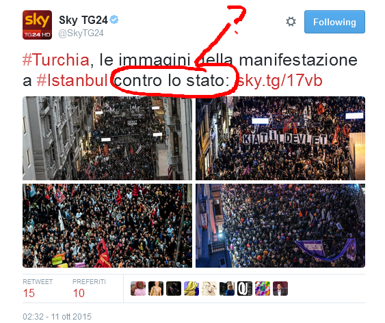Click the blue verified badge
Image resolution: width=385 pixels, height=323 pixels.
[114, 20]
